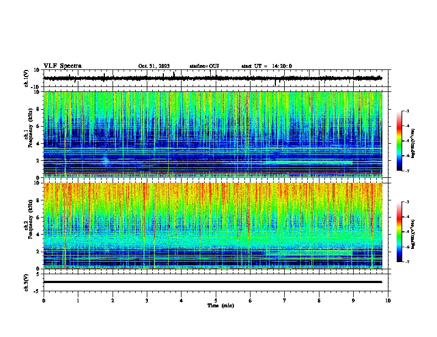Viewport: 437px width, 337px height.
Task: Click the "Time (min)" x-axis label
Action: [221, 306]
